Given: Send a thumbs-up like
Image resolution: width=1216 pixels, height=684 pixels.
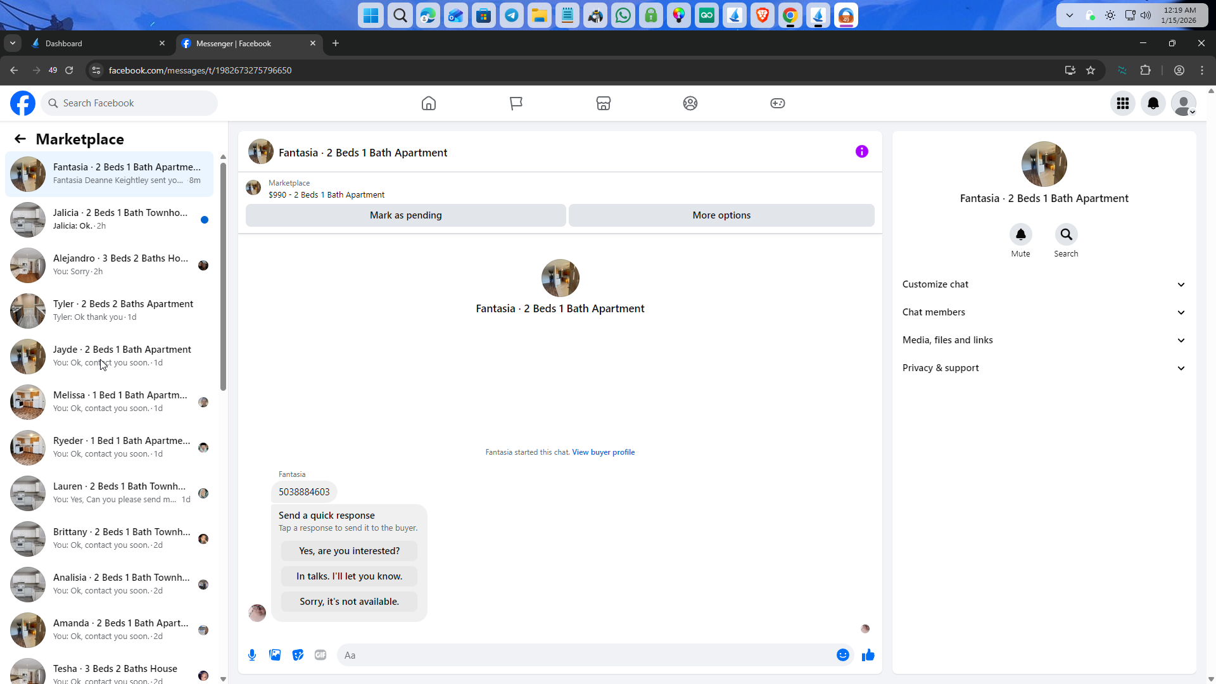Looking at the screenshot, I should [868, 655].
